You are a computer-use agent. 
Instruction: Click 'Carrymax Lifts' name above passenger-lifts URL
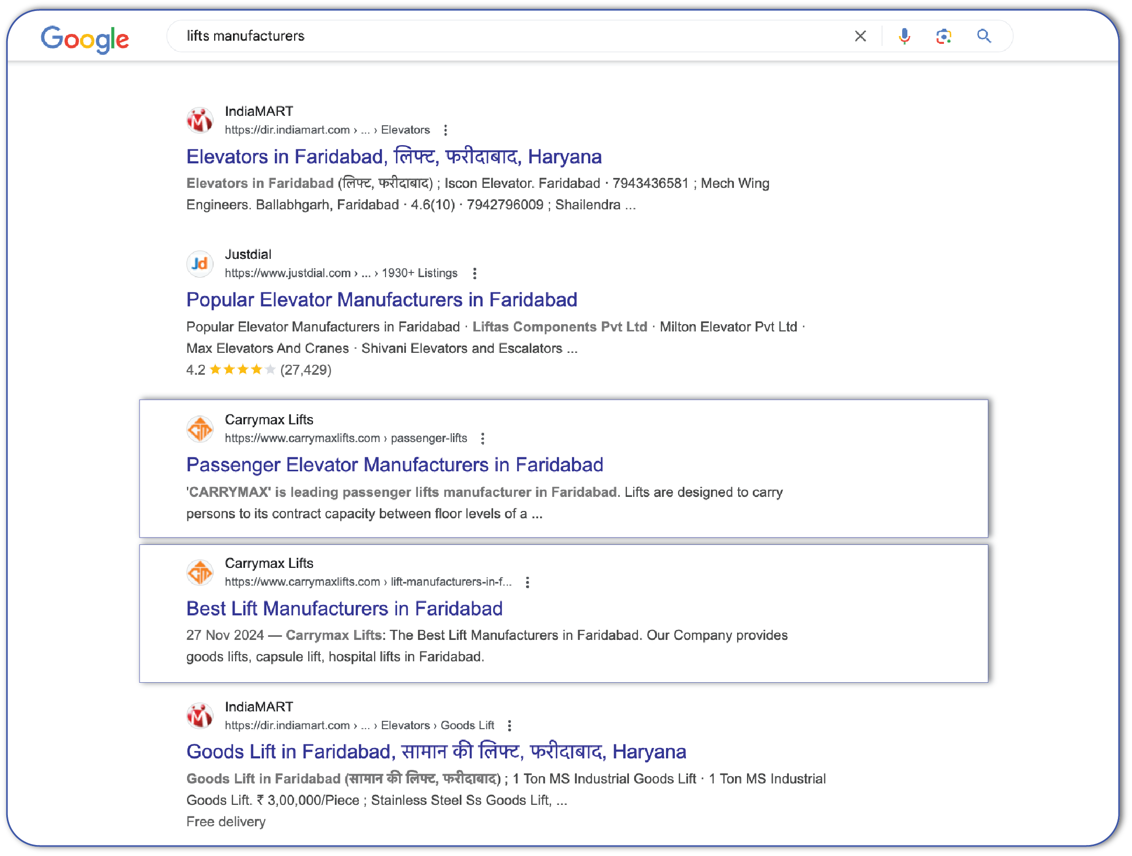(x=269, y=420)
